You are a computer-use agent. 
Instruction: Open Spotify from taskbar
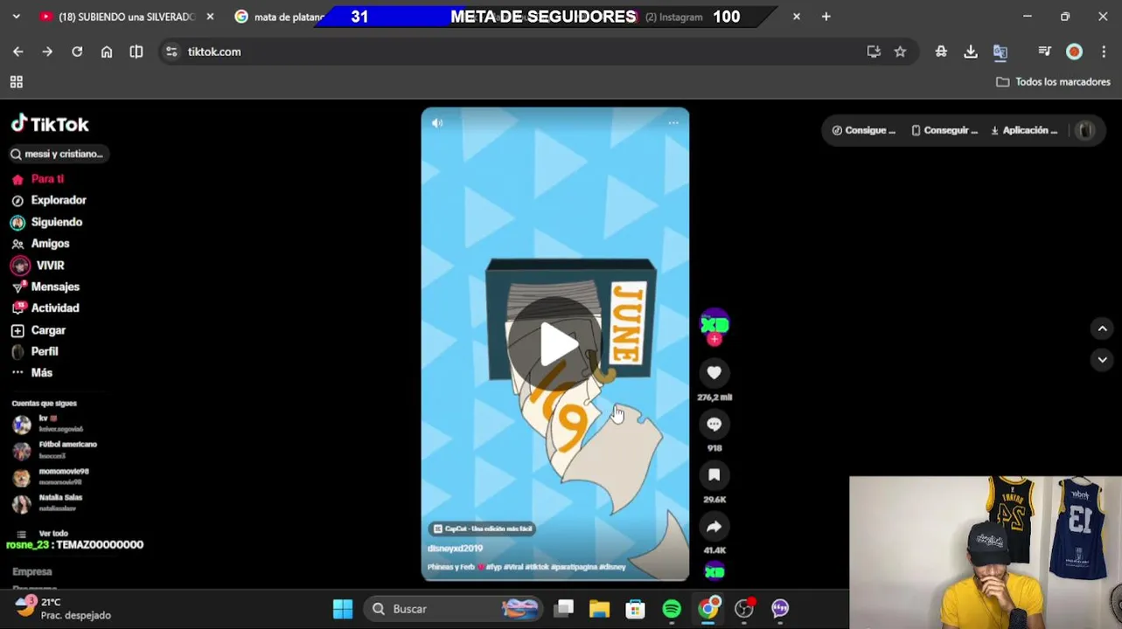click(x=672, y=609)
